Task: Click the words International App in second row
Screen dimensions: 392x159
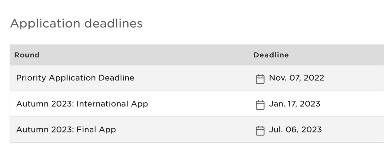Action: (x=112, y=104)
